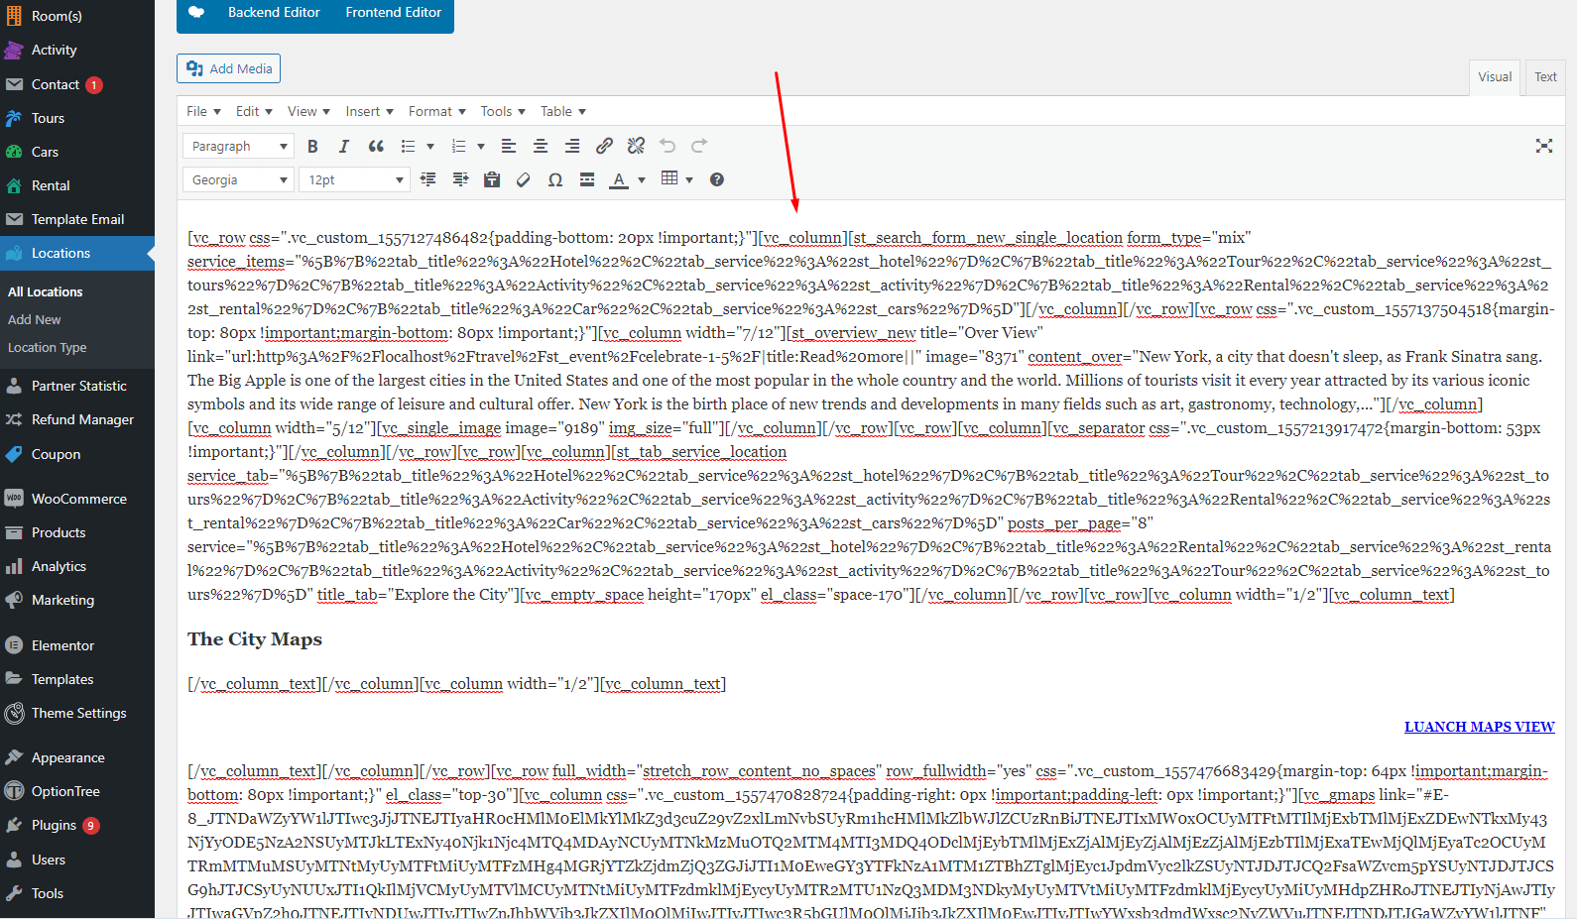Insert a special character with omega icon

[555, 180]
